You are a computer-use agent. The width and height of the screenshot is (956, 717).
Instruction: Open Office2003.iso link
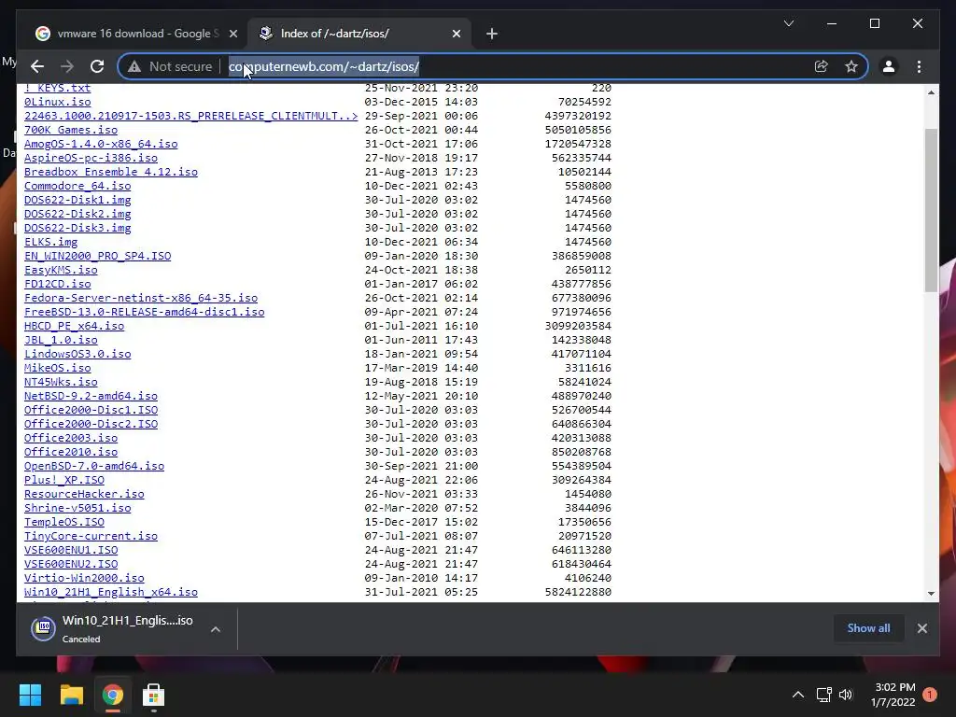(x=71, y=439)
